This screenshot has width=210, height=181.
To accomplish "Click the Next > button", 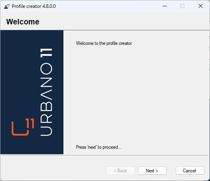I will (x=152, y=170).
